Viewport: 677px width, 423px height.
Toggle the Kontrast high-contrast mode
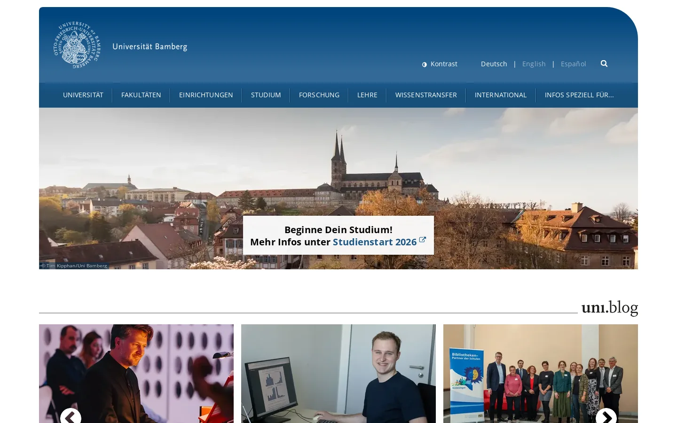tap(440, 64)
